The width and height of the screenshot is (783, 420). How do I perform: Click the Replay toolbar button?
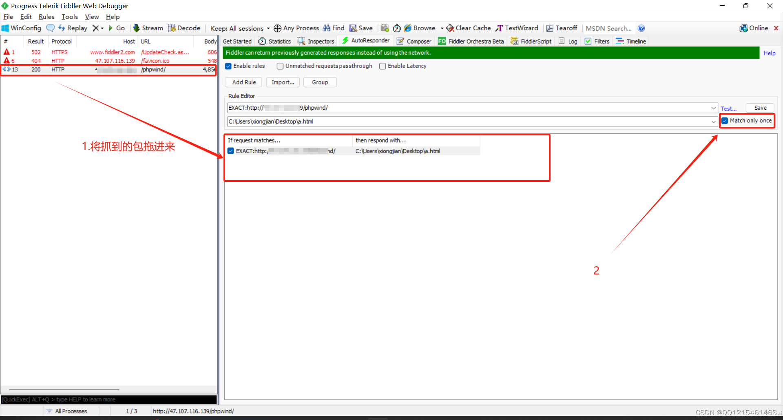pos(73,28)
